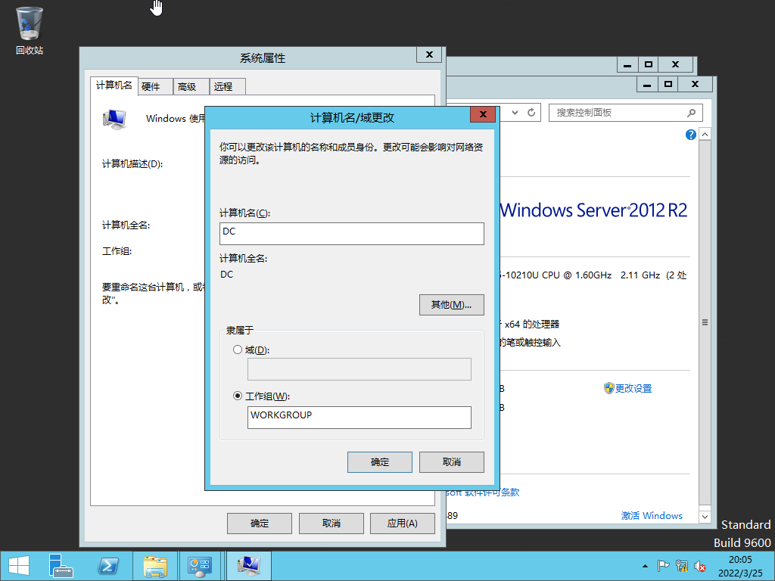Maximize the rear background window
This screenshot has height=581, width=775.
click(649, 64)
